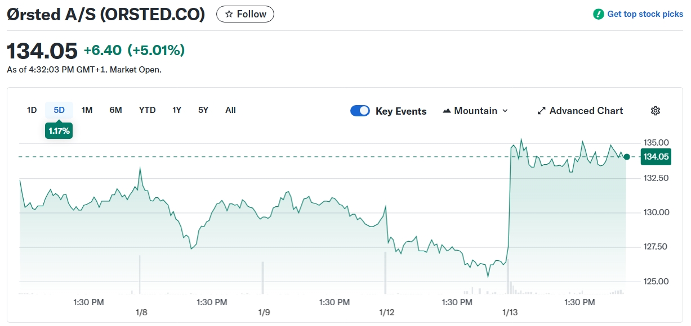Click the star icon in the Follow button
This screenshot has height=326, width=691.
point(229,14)
